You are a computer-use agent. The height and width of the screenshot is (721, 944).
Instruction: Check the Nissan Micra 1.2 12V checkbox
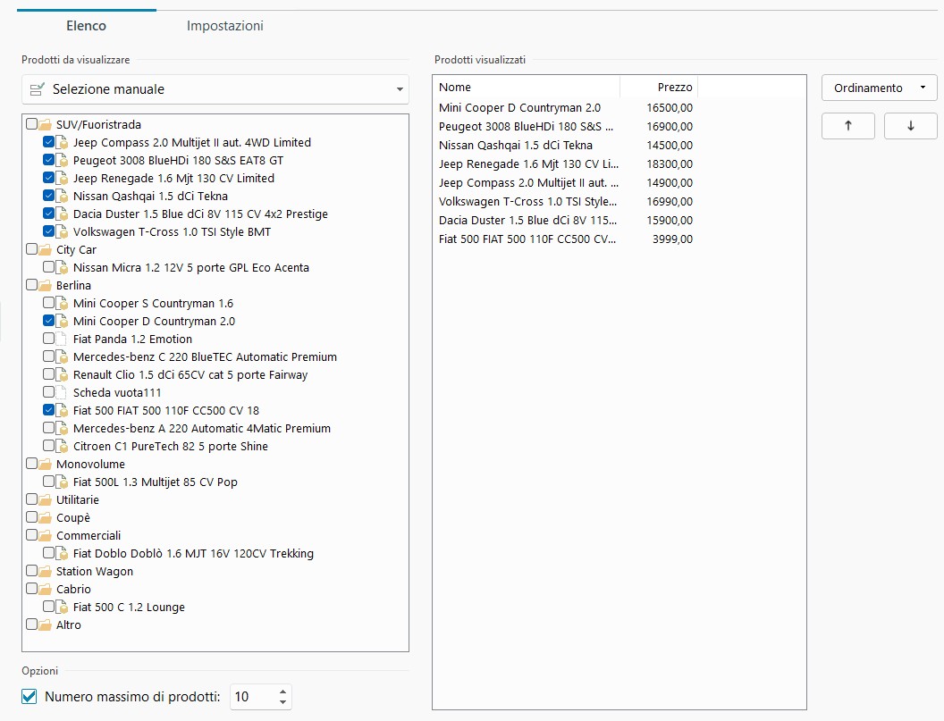pyautogui.click(x=48, y=267)
